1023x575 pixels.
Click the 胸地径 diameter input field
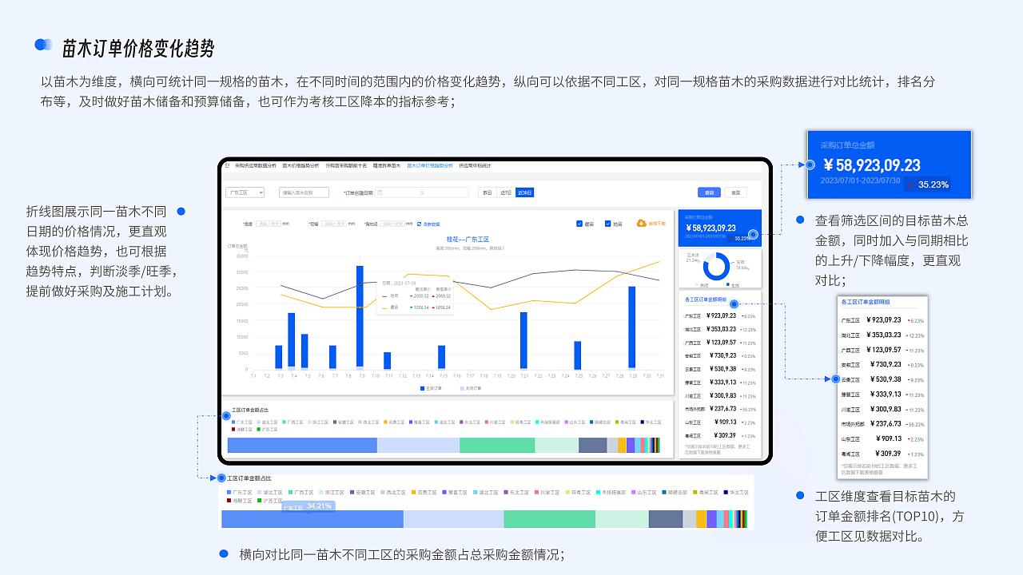392,224
